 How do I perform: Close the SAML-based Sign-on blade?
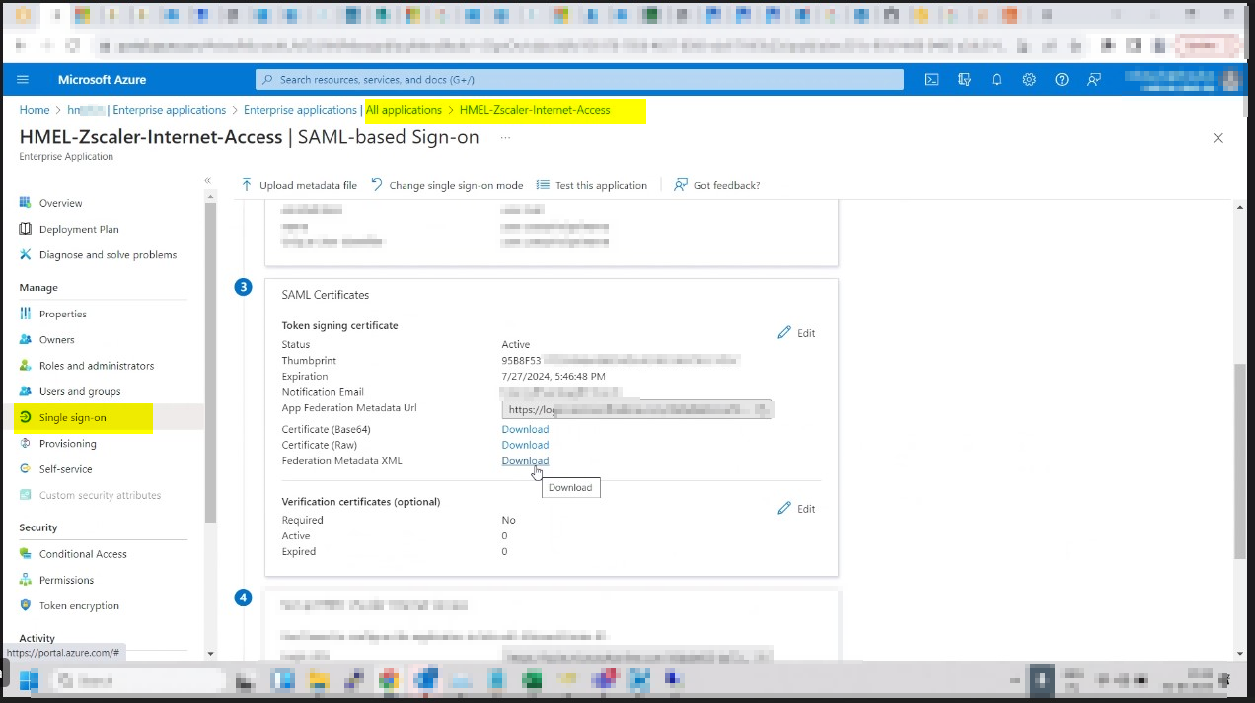point(1218,138)
